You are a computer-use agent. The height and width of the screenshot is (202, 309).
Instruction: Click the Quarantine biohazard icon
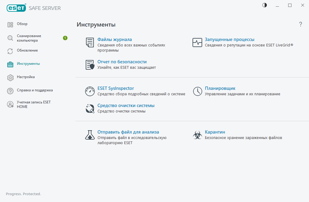pyautogui.click(x=197, y=135)
